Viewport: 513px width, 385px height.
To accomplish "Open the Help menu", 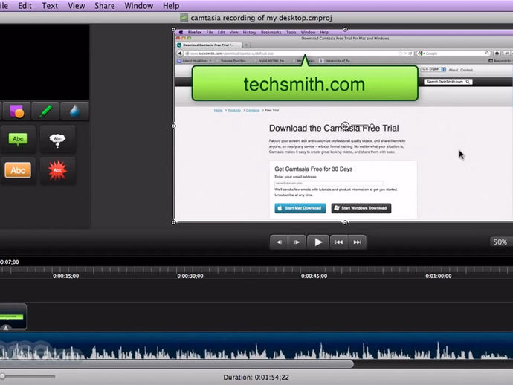I will click(x=171, y=6).
